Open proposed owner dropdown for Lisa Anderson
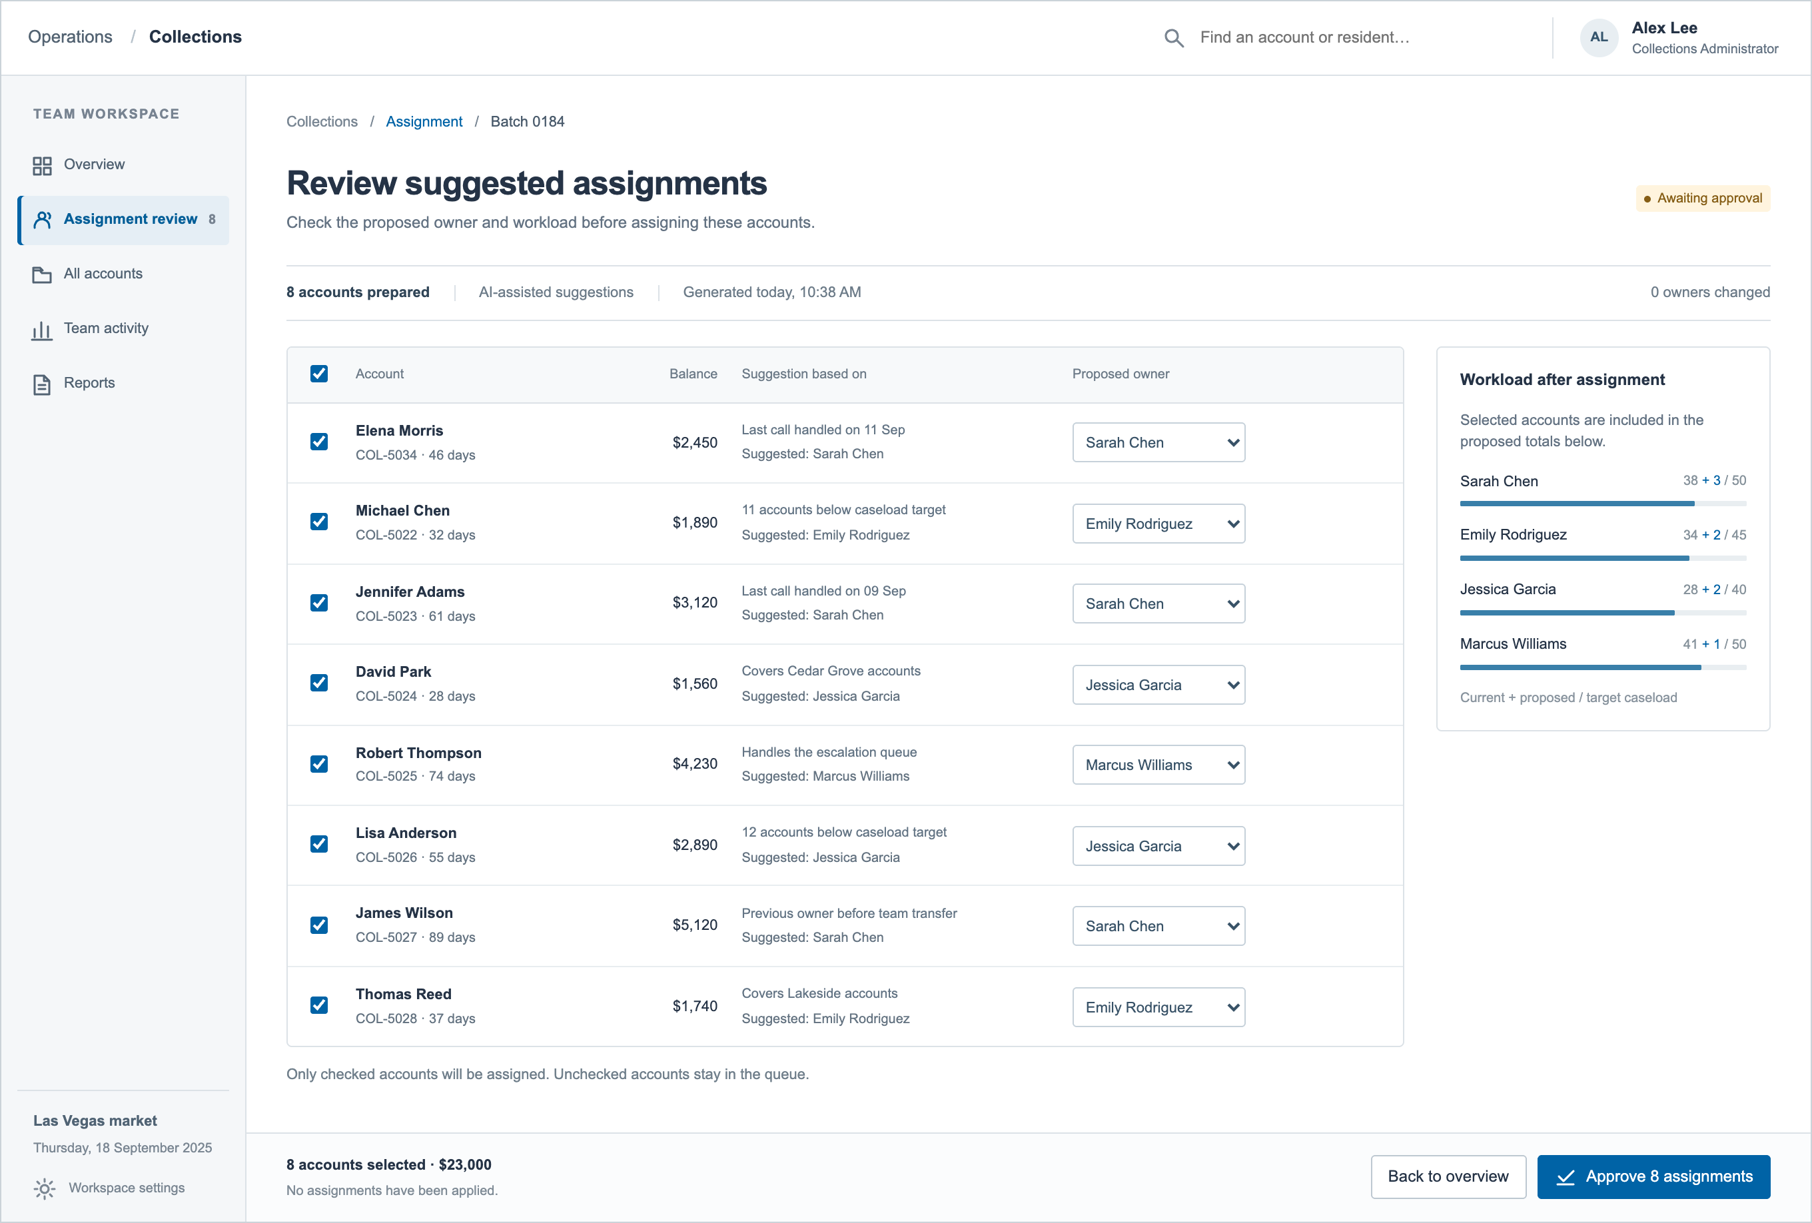The image size is (1812, 1223). coord(1158,846)
